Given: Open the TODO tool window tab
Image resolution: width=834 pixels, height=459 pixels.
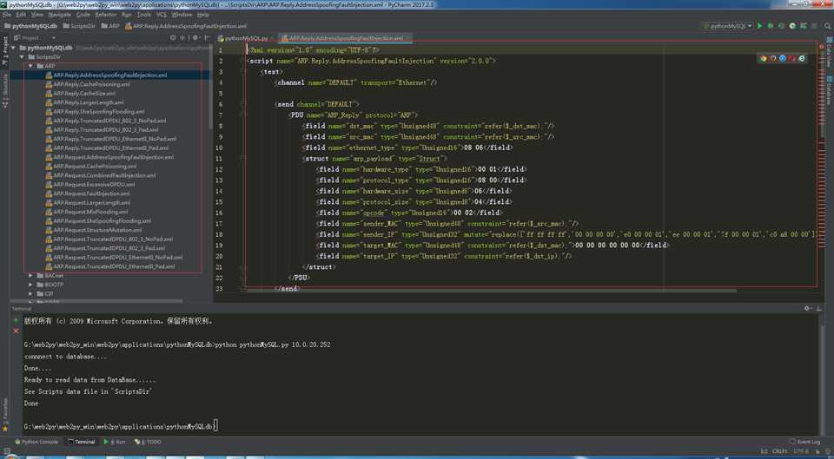Looking at the screenshot, I should 148,442.
